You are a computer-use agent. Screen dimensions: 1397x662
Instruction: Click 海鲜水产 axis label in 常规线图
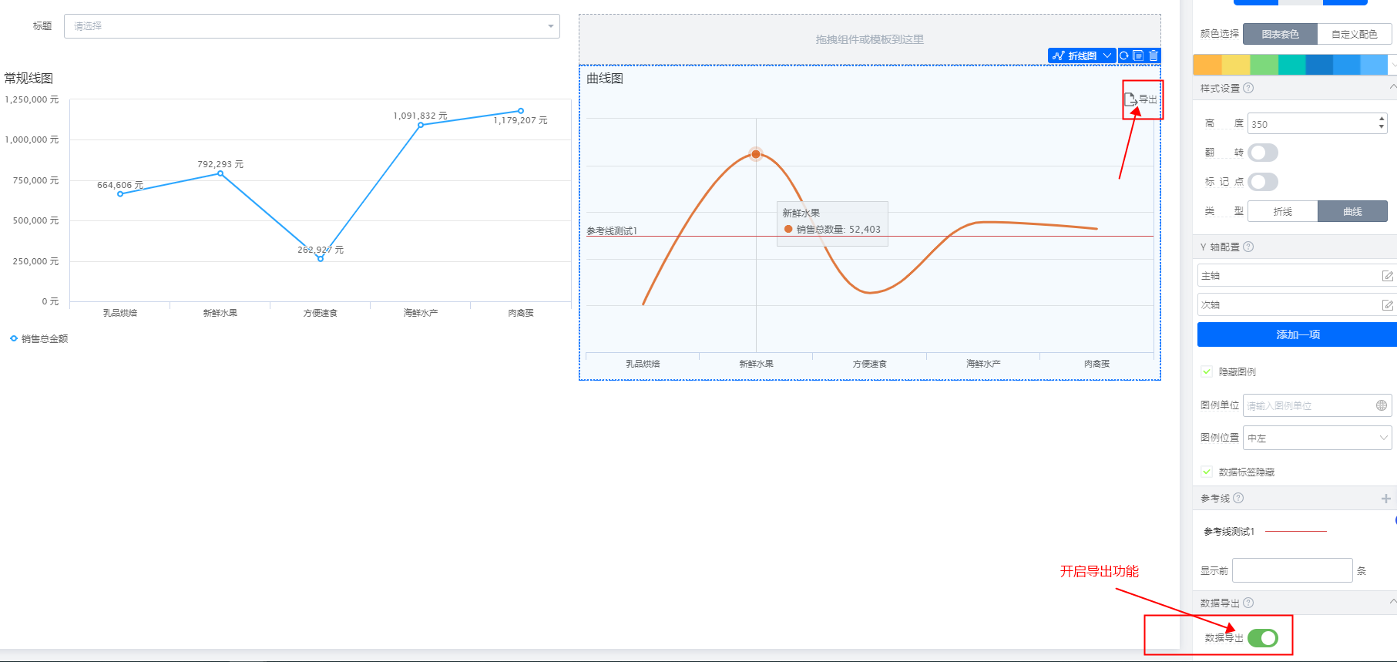(421, 313)
